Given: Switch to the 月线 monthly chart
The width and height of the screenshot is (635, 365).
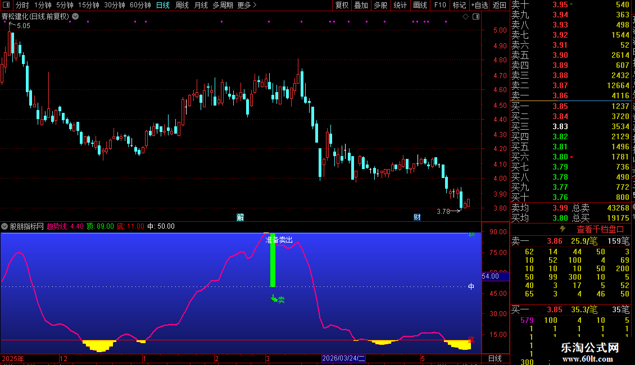Looking at the screenshot, I should (x=201, y=5).
